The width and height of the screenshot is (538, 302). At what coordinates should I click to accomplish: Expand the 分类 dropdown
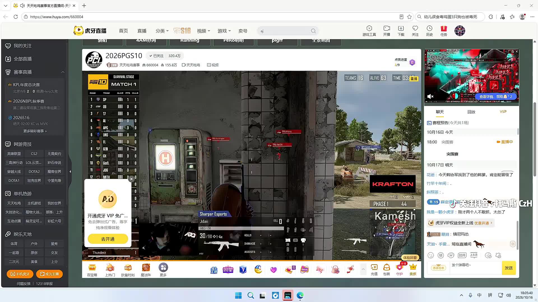162,31
